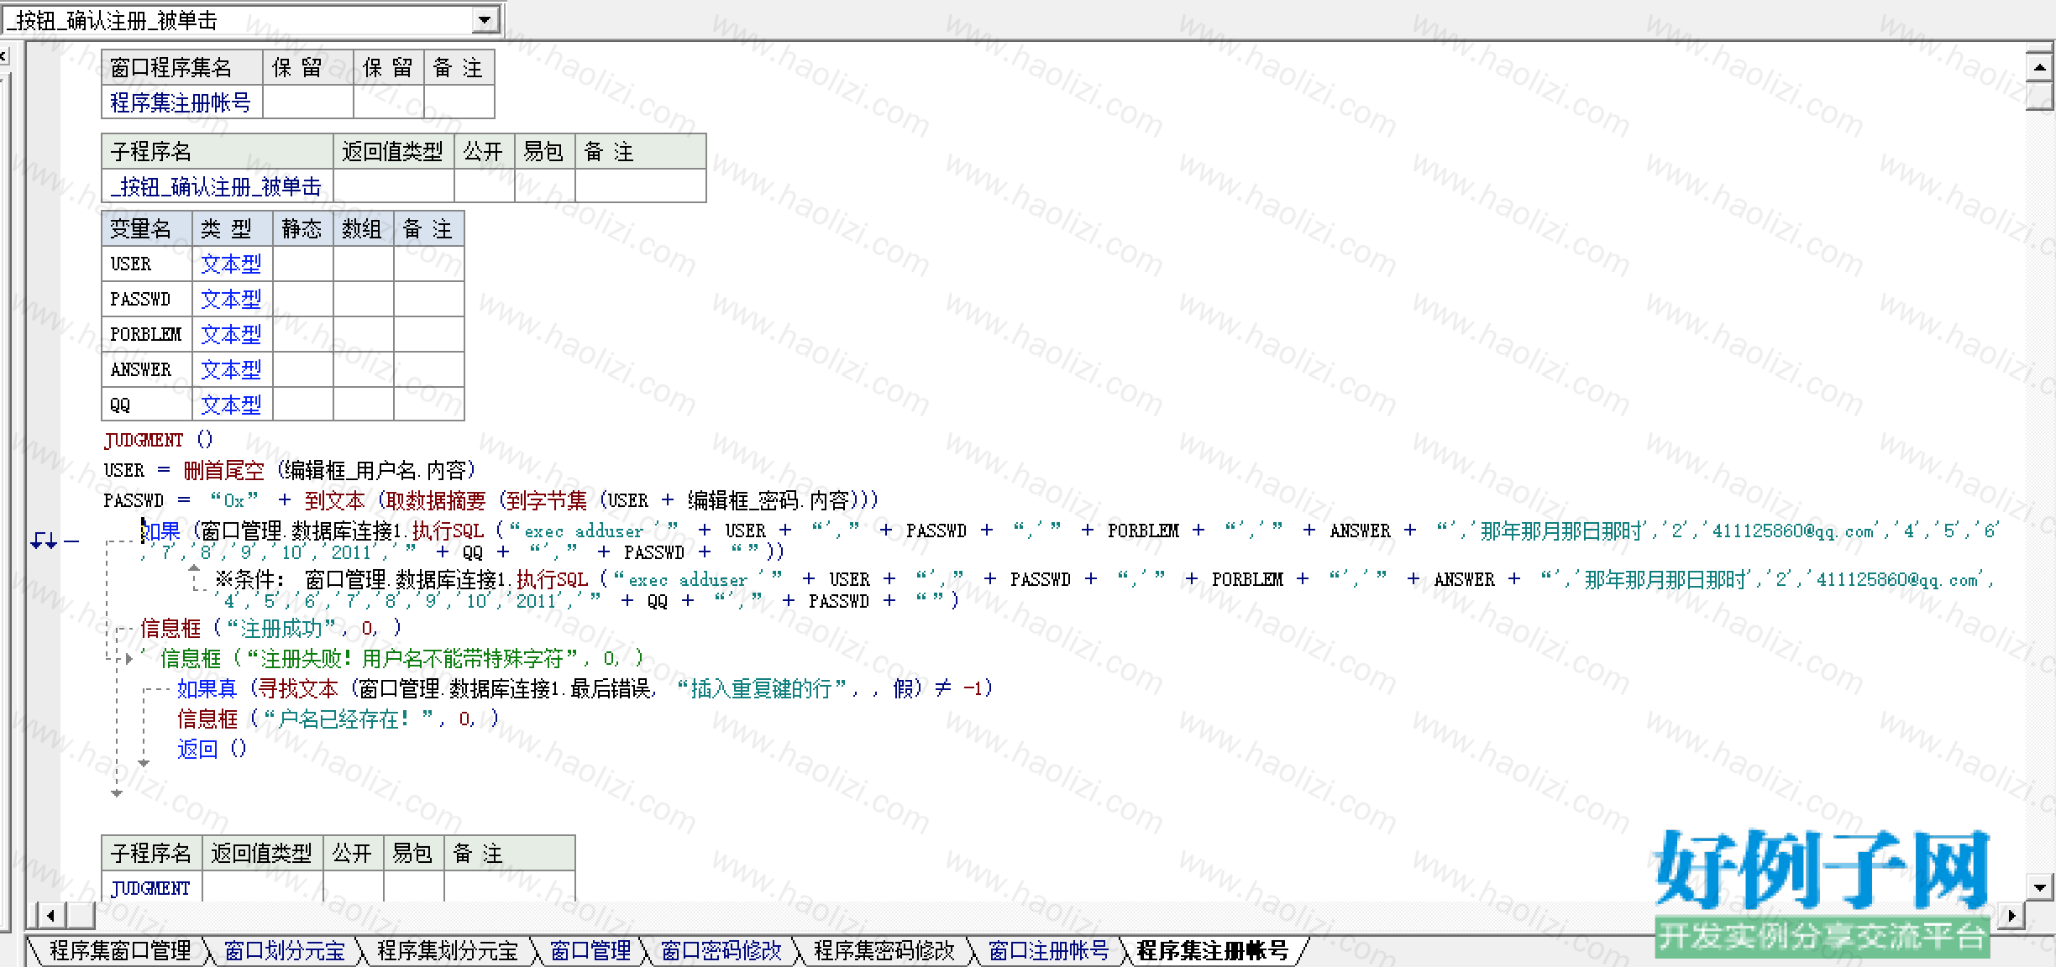This screenshot has height=967, width=2056.
Task: Click 取数据摘要 in the PASSWD assignment line
Action: click(437, 501)
